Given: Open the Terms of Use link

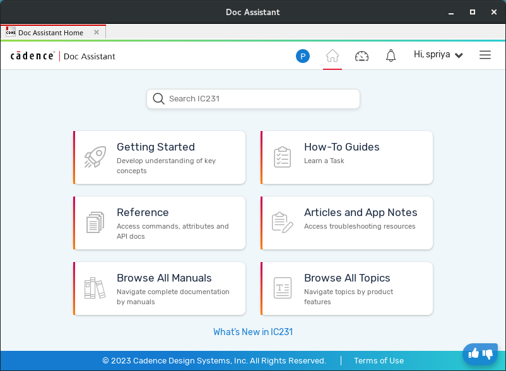Looking at the screenshot, I should tap(379, 361).
